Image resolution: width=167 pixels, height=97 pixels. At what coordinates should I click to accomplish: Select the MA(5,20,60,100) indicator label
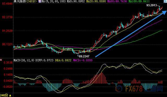tap(53, 1)
